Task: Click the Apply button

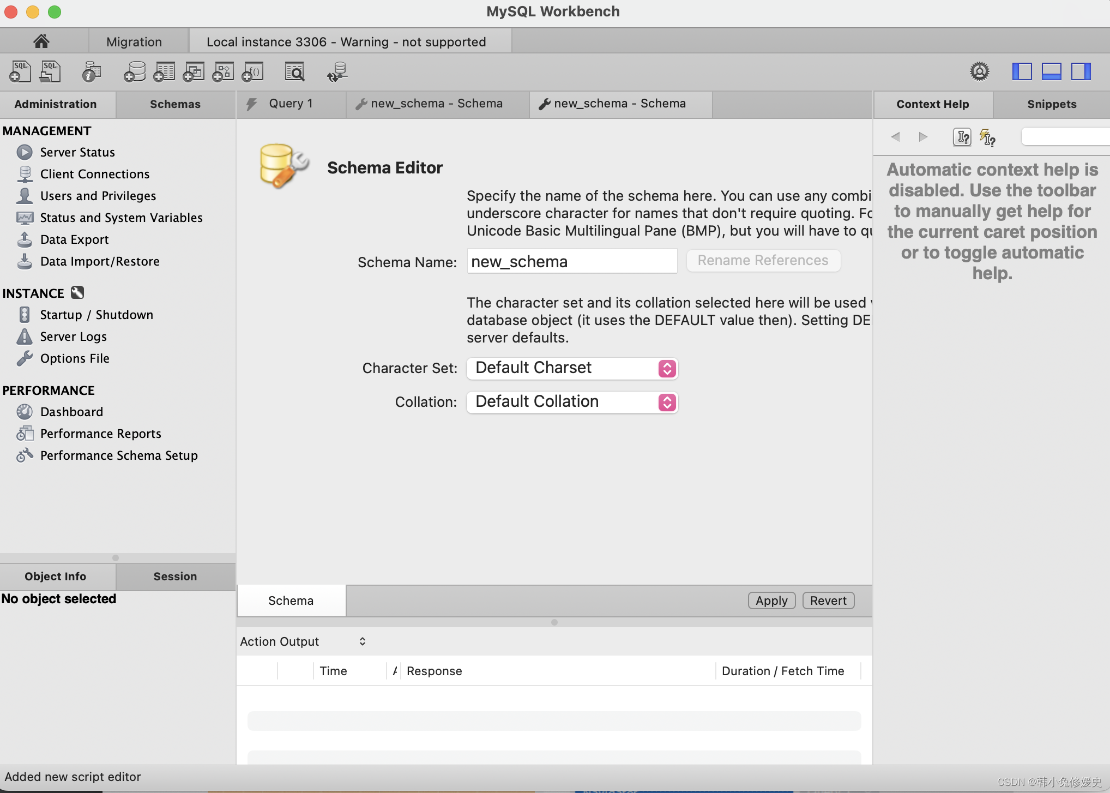Action: click(x=771, y=600)
